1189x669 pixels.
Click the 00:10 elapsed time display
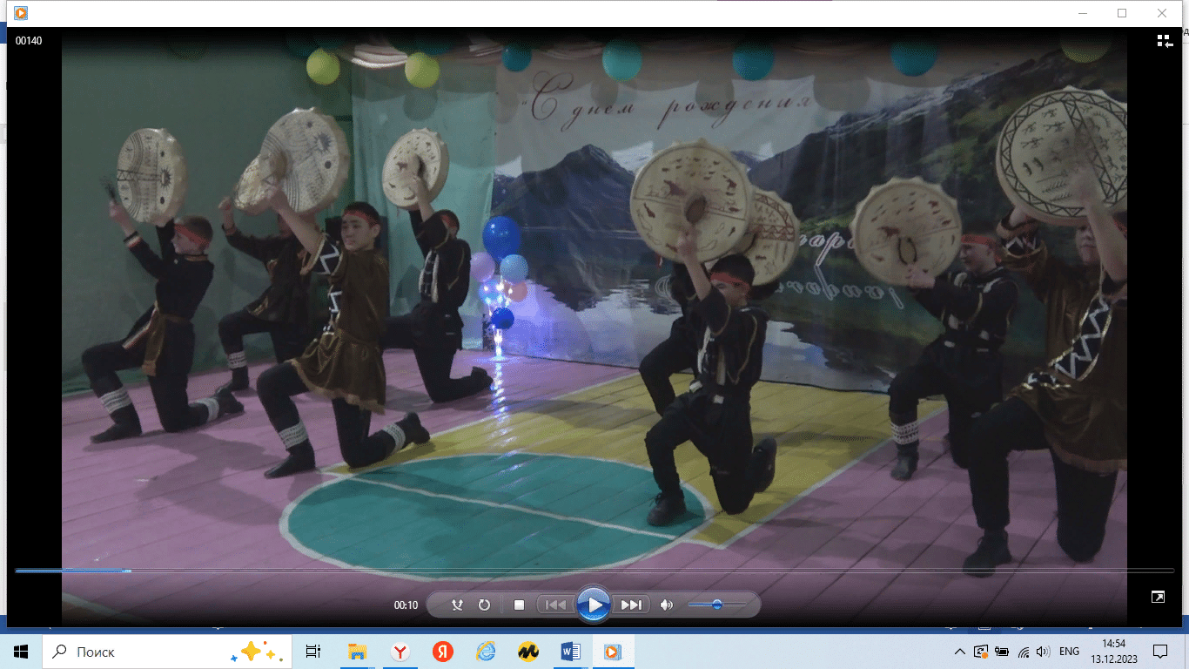pos(406,605)
